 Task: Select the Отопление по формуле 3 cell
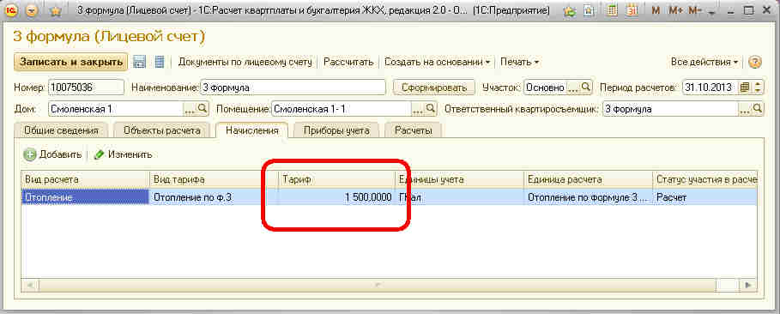point(588,197)
